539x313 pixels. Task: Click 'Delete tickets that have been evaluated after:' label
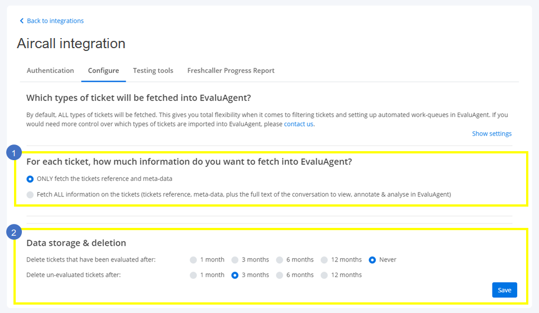(x=91, y=260)
